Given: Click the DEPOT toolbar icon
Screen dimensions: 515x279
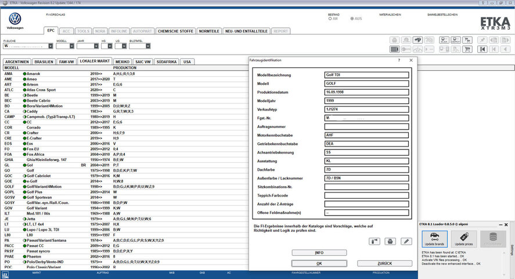Looking at the screenshot, I should coord(456,40).
